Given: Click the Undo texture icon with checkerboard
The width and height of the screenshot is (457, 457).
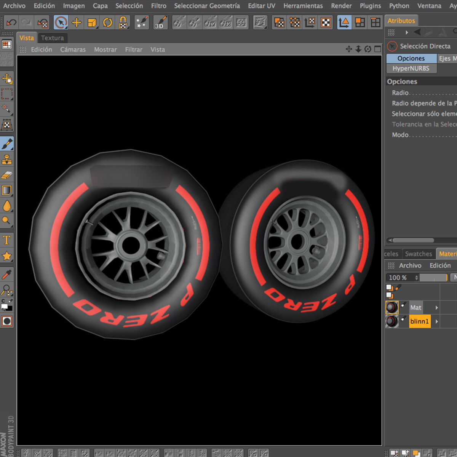Looking at the screenshot, I should (43, 23).
